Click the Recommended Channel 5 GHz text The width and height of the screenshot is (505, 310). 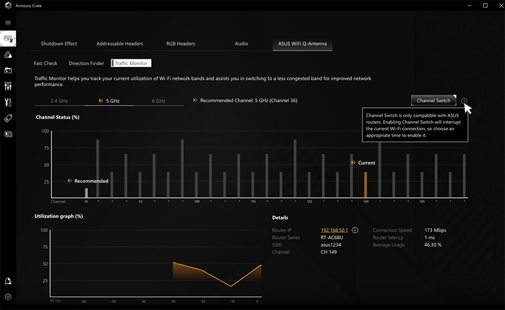click(x=248, y=100)
